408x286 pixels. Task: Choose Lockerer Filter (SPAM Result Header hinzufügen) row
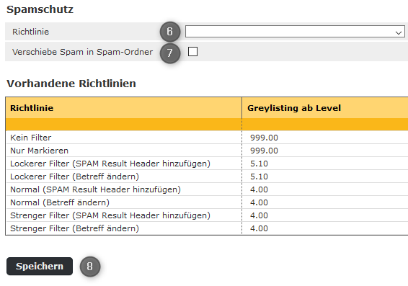207,164
